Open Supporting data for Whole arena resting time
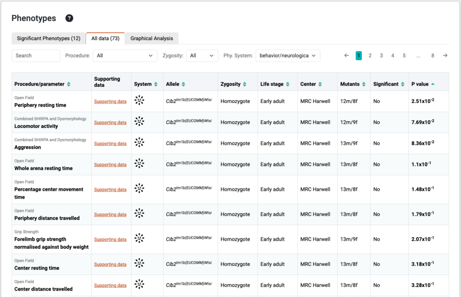 110,165
